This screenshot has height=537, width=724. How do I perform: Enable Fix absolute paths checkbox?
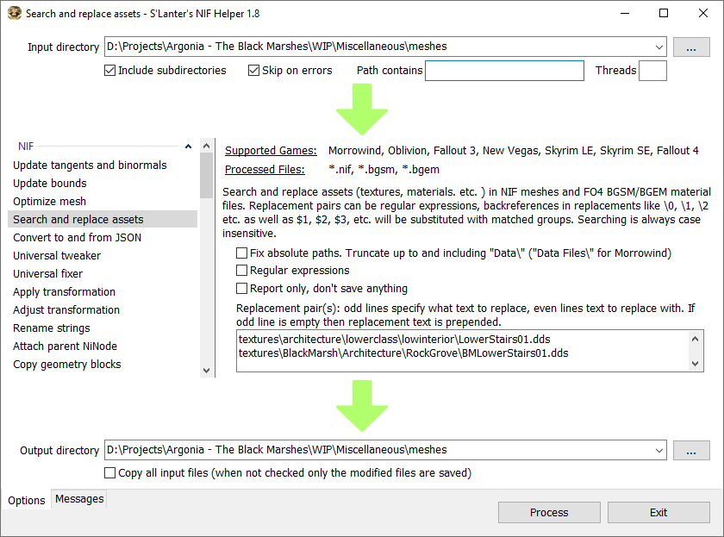(242, 253)
